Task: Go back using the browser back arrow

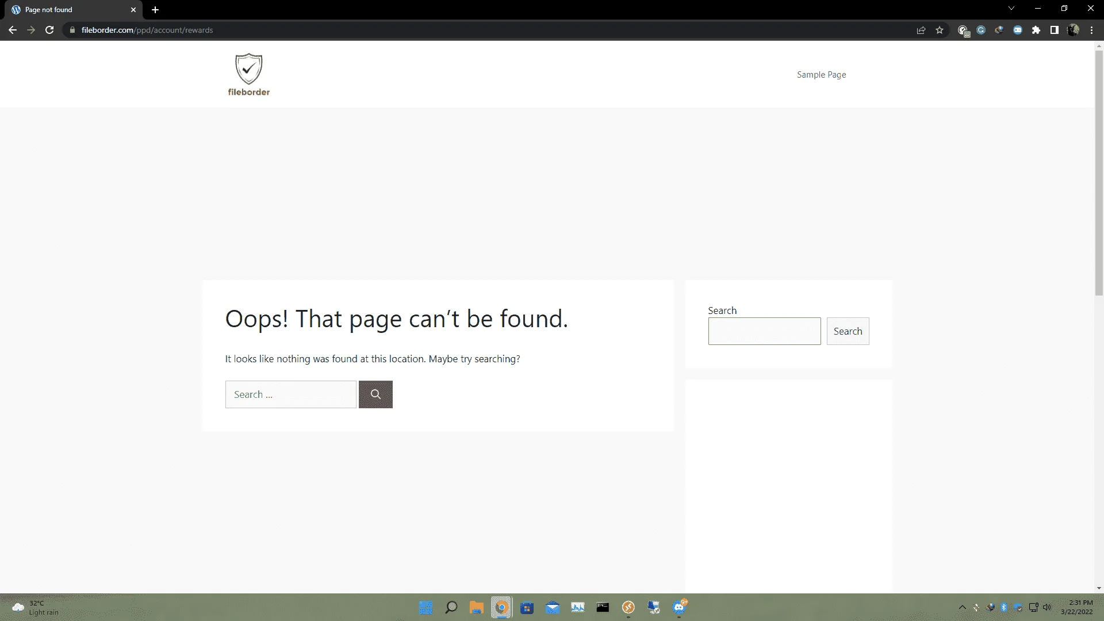Action: pos(13,30)
